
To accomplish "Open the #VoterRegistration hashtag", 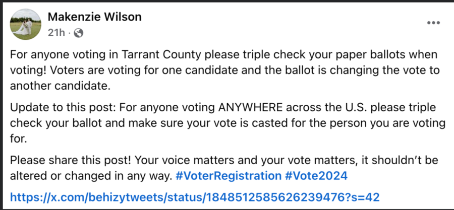I will tap(229, 176).
